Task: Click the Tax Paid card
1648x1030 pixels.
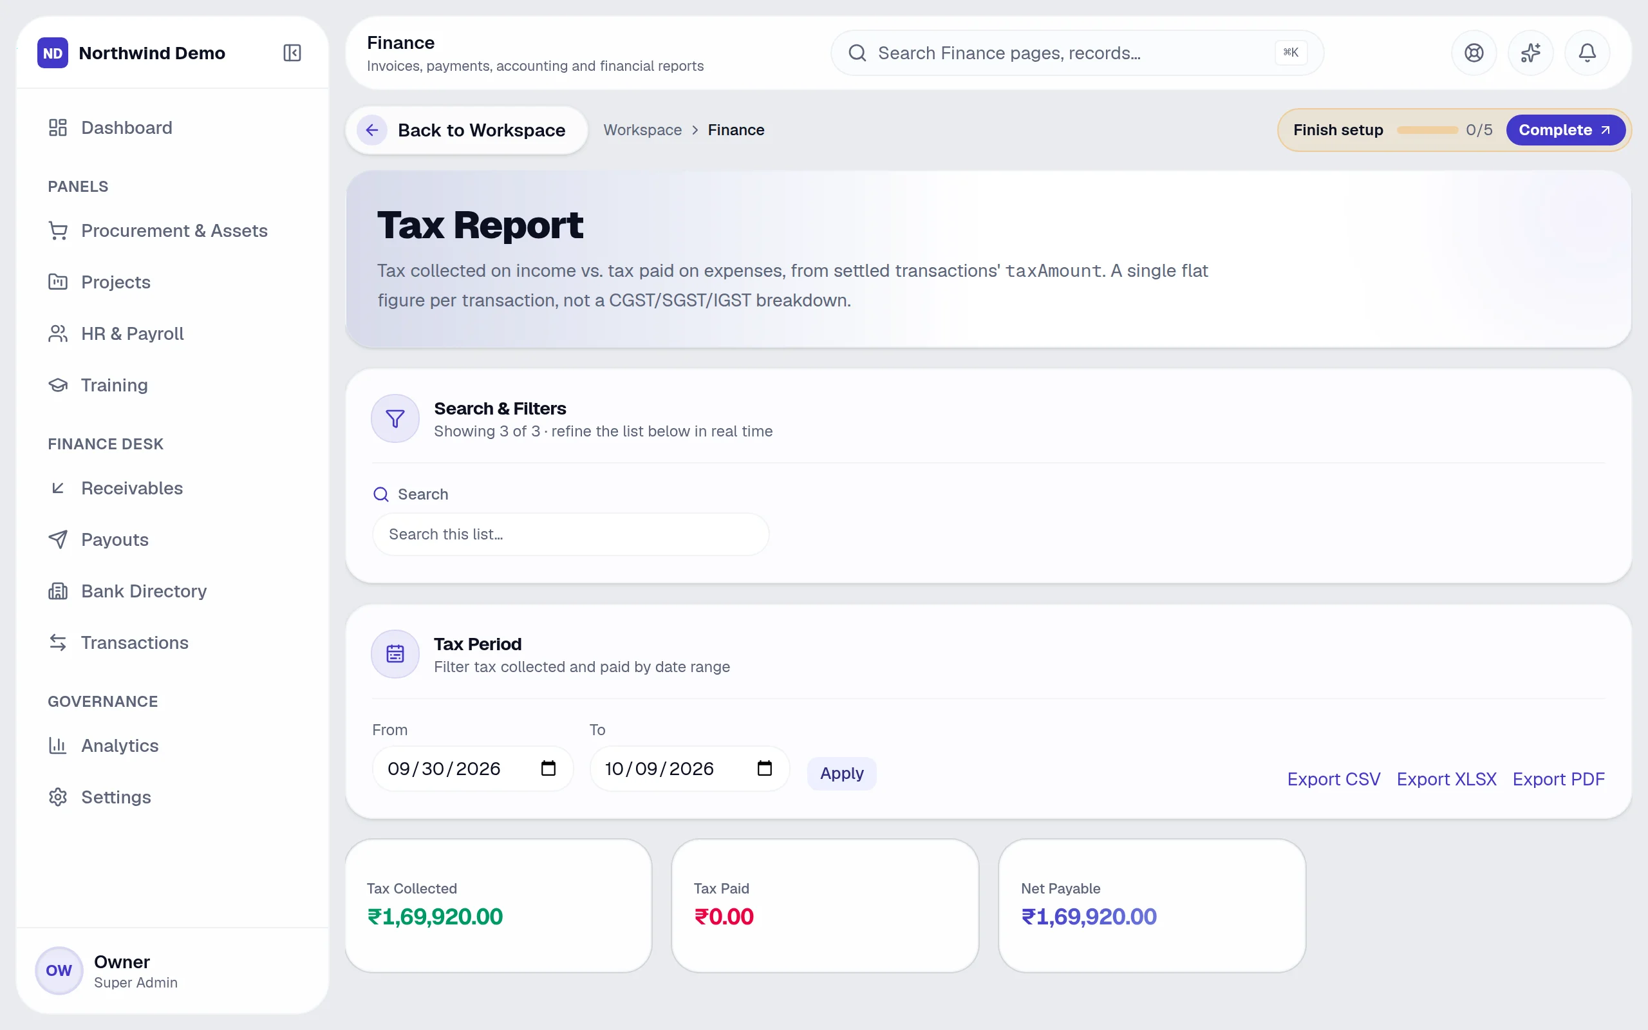Action: tap(825, 905)
